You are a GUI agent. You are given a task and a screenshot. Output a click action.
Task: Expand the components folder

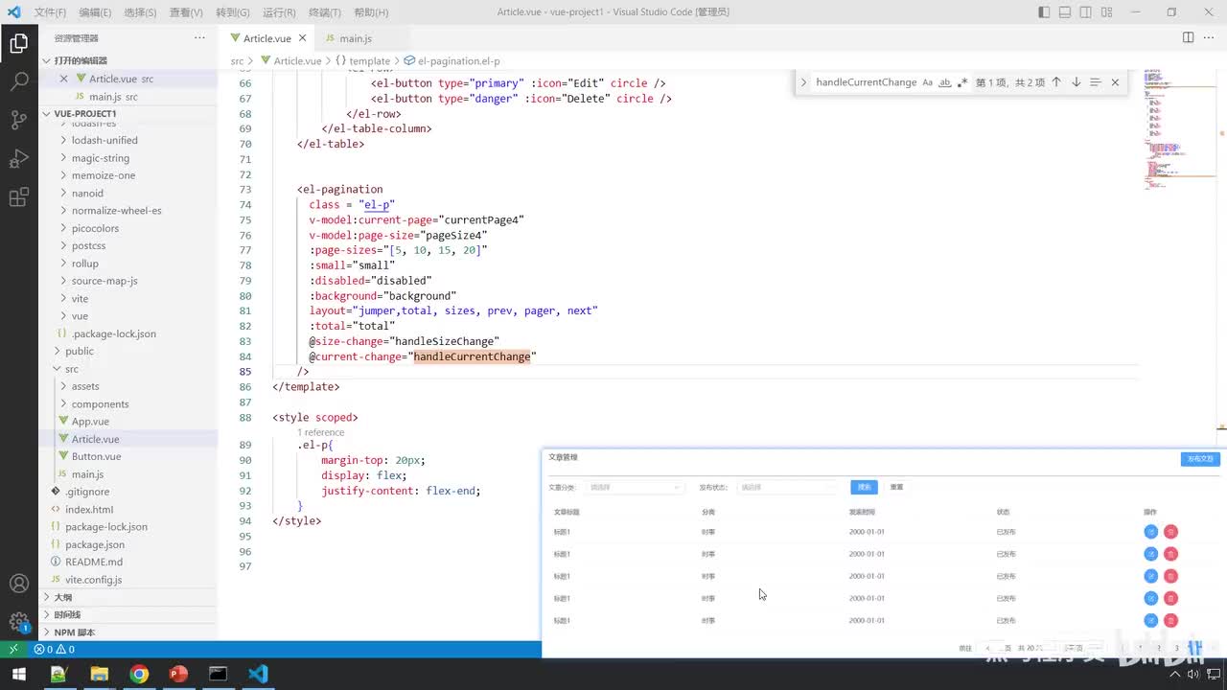[x=63, y=404]
